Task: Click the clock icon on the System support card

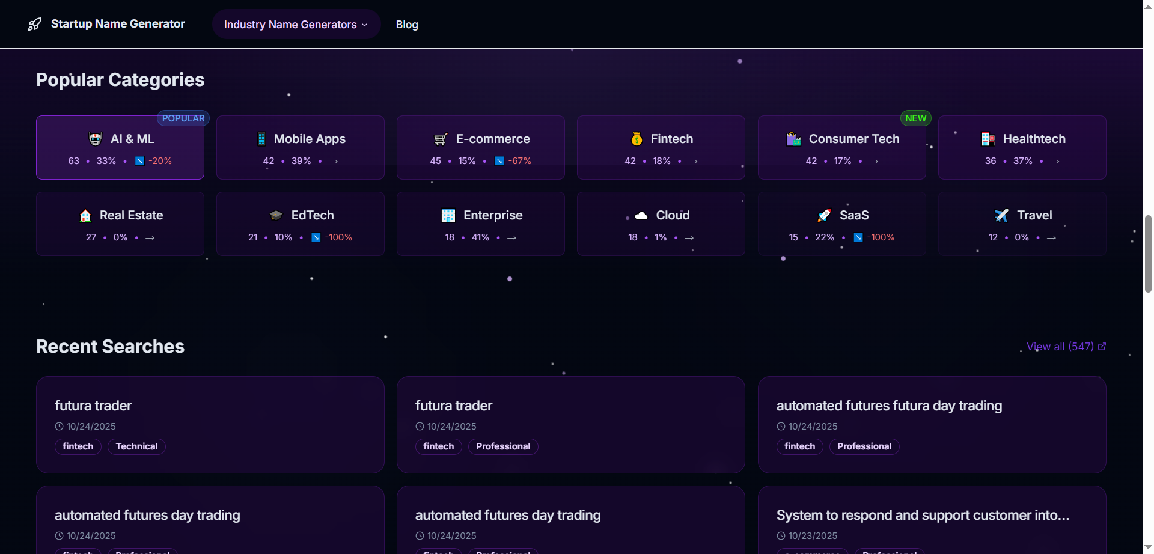Action: point(780,535)
